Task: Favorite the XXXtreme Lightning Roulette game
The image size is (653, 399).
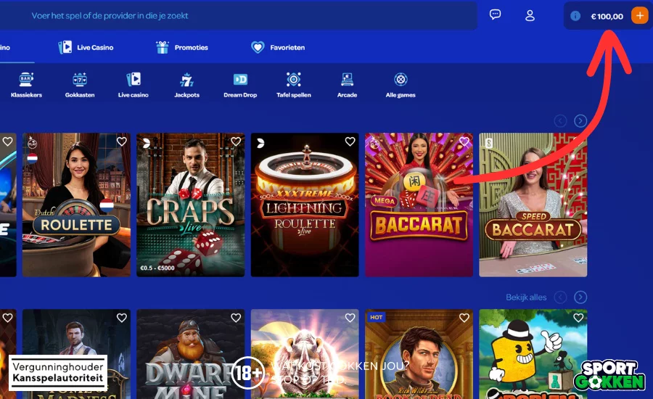Action: pos(350,141)
